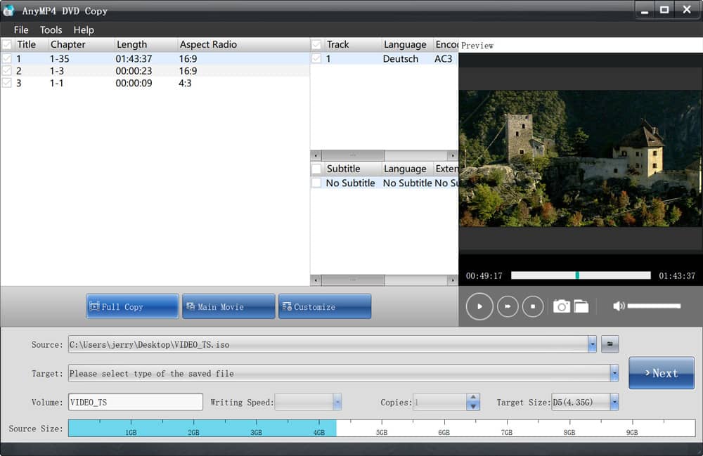Open the Target Size D5 dropdown
703x456 pixels.
click(x=614, y=402)
